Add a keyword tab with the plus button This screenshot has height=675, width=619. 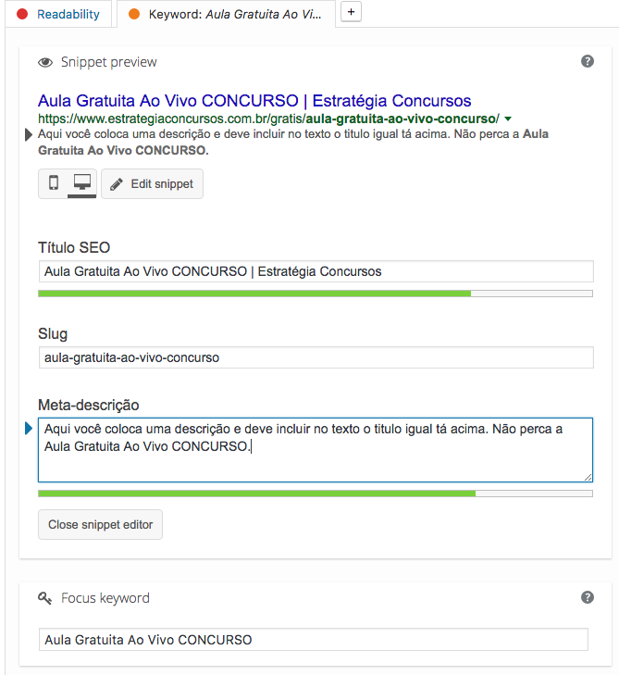point(351,12)
